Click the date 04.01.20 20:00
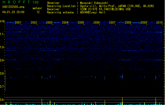 13,12
